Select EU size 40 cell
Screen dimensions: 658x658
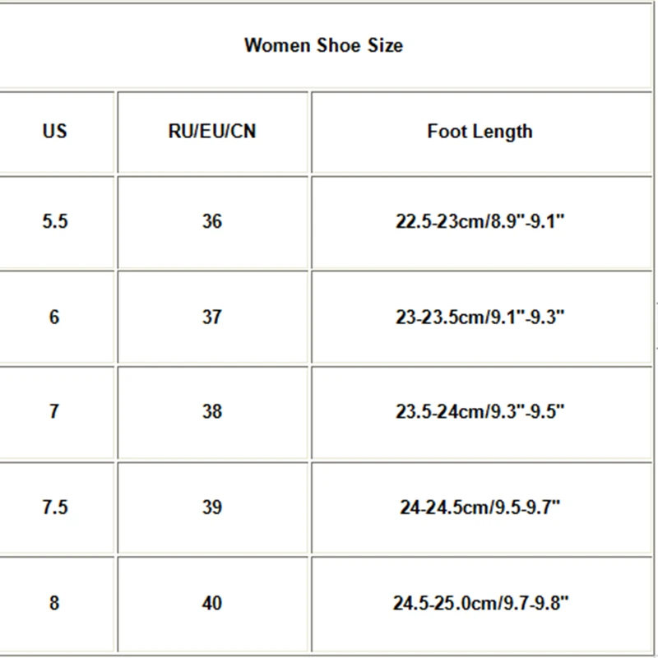click(x=212, y=603)
